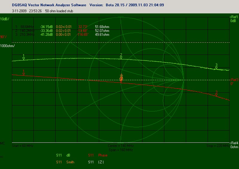
Task: Click the -41.28dB marker value
Action: (x=47, y=35)
